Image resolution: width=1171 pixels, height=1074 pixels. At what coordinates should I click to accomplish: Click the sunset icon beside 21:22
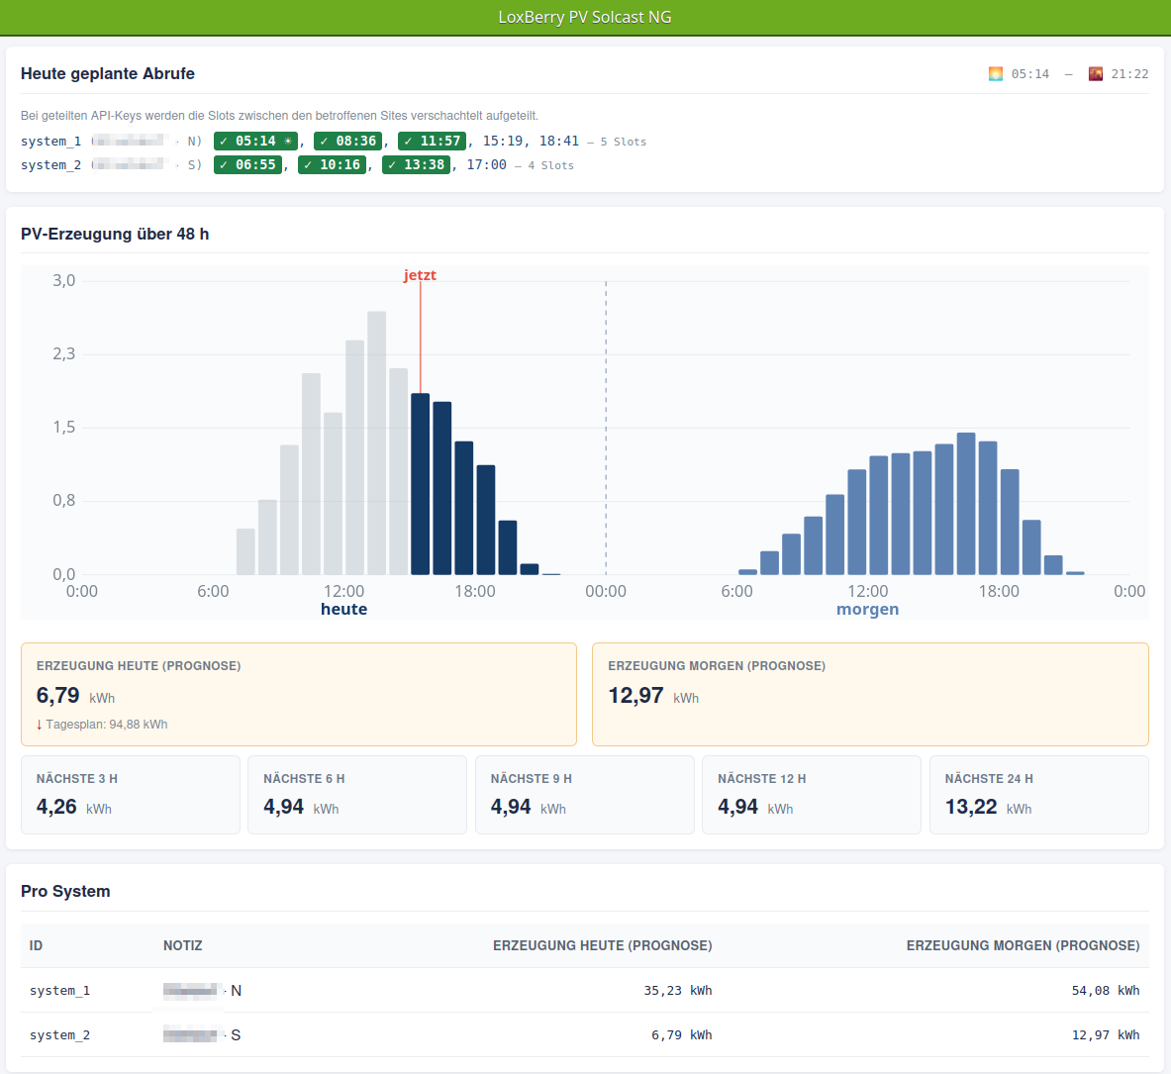pos(1096,74)
